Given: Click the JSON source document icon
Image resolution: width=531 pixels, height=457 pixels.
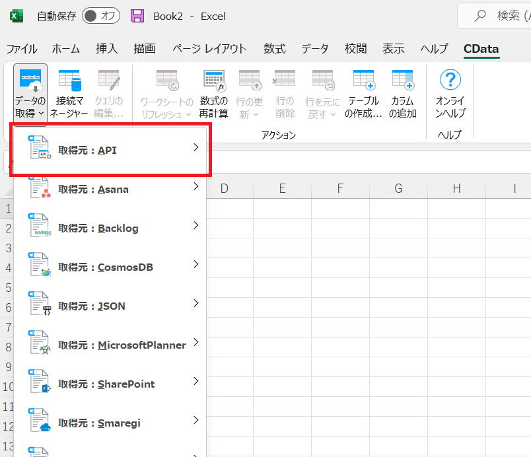Looking at the screenshot, I should [x=40, y=303].
